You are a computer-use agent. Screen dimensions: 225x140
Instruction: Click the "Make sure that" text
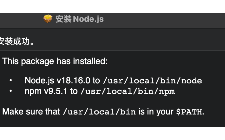[x=31, y=112]
